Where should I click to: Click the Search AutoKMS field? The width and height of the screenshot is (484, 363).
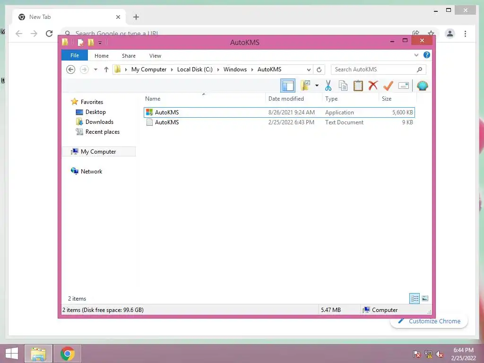379,69
